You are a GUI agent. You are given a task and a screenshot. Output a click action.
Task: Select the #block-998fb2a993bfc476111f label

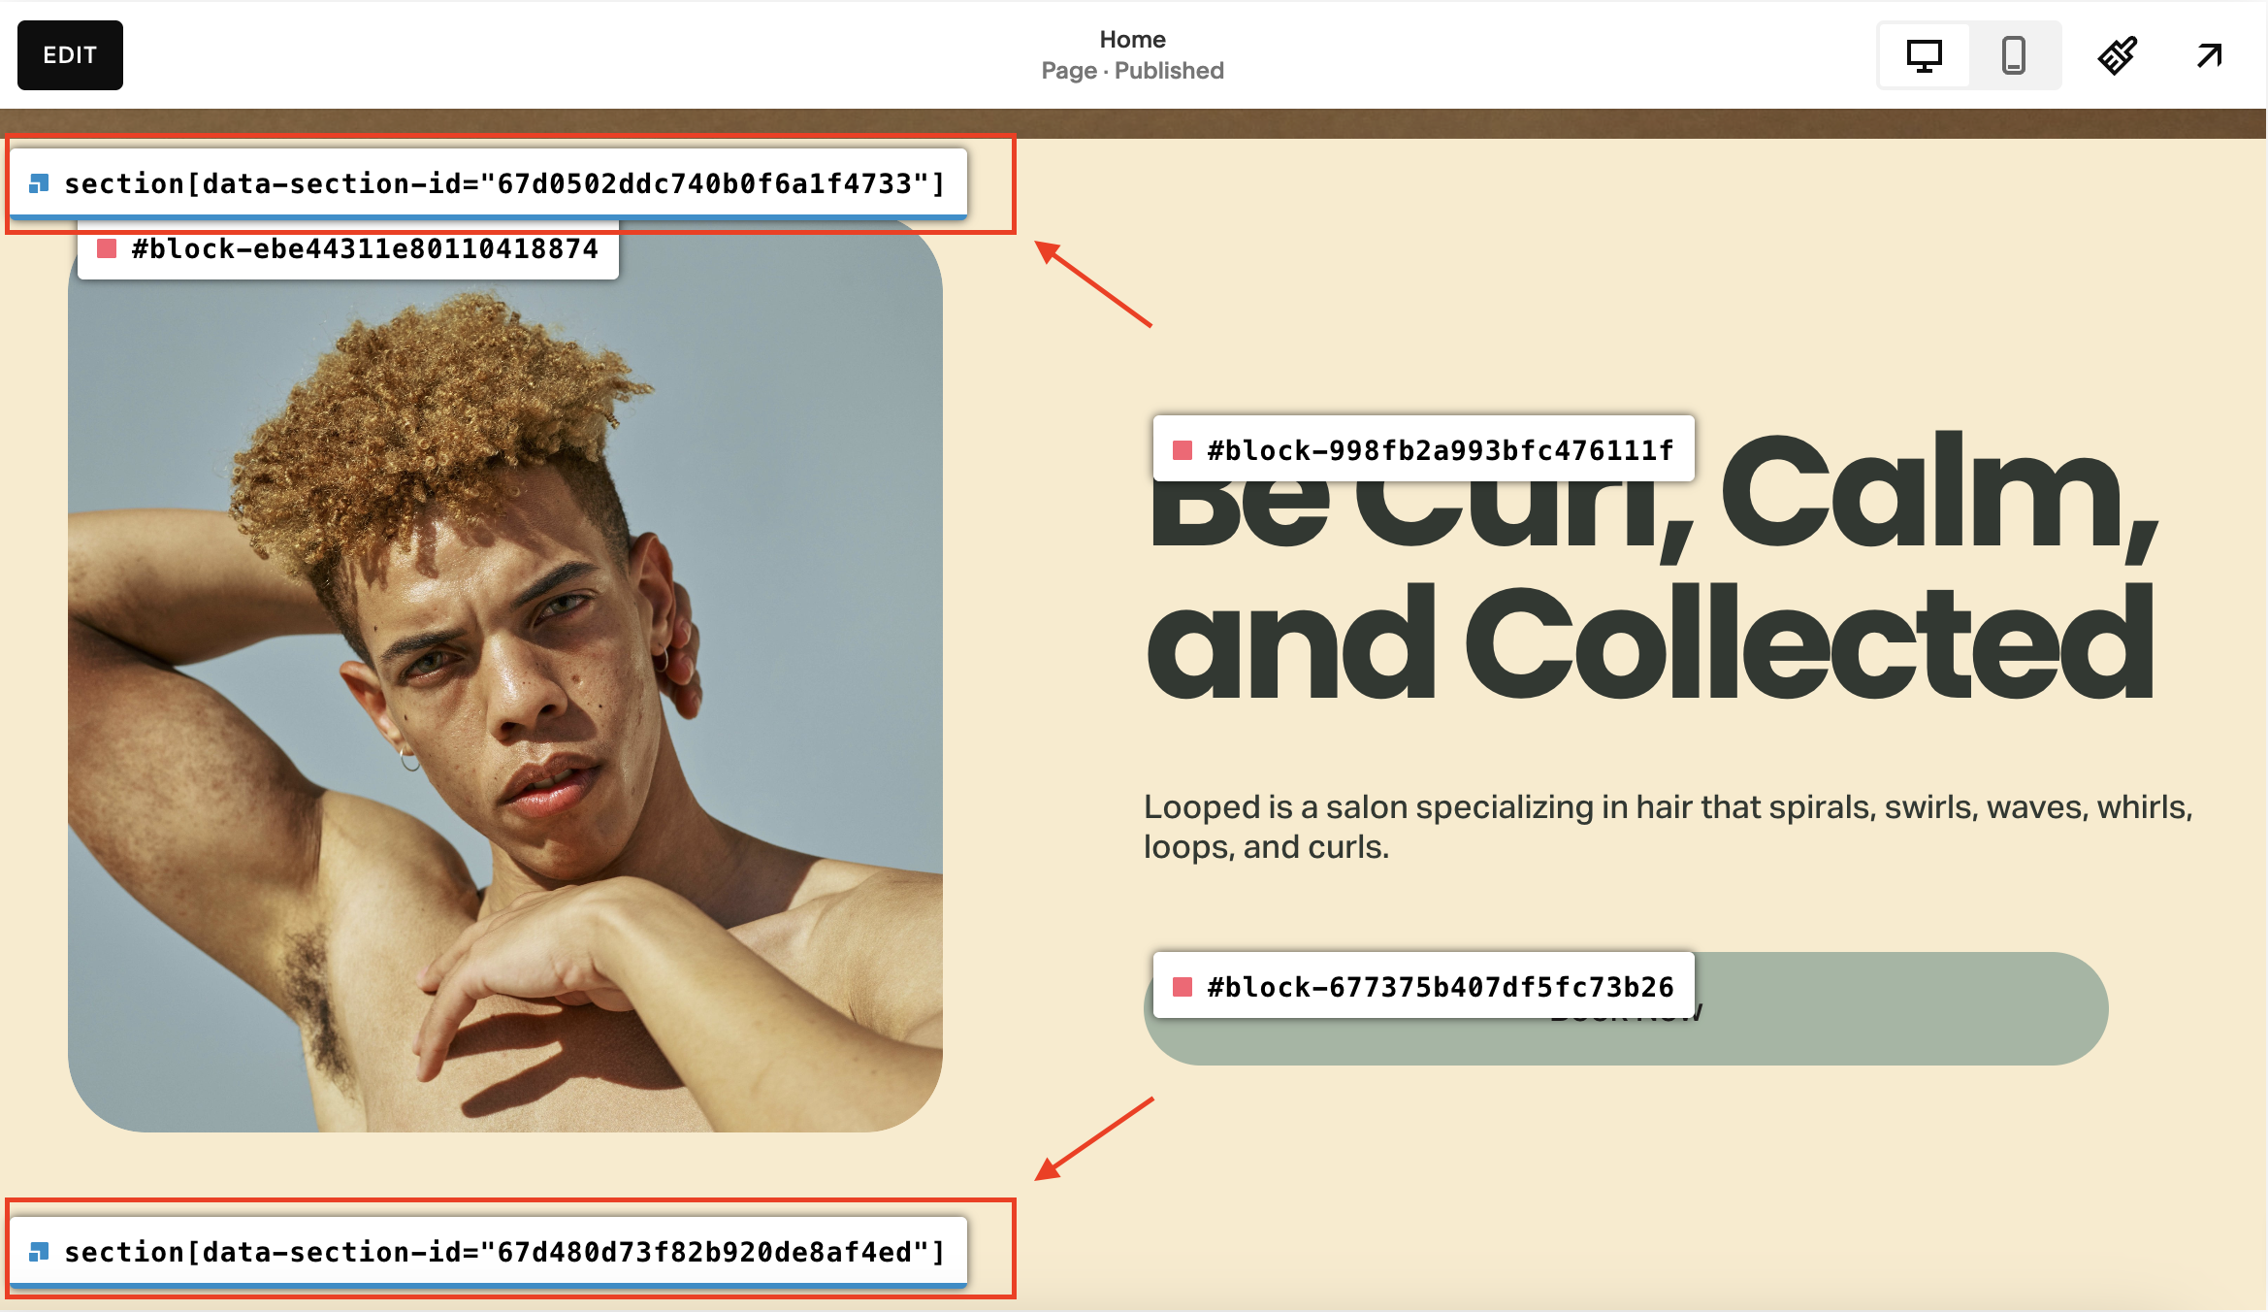[x=1441, y=450]
